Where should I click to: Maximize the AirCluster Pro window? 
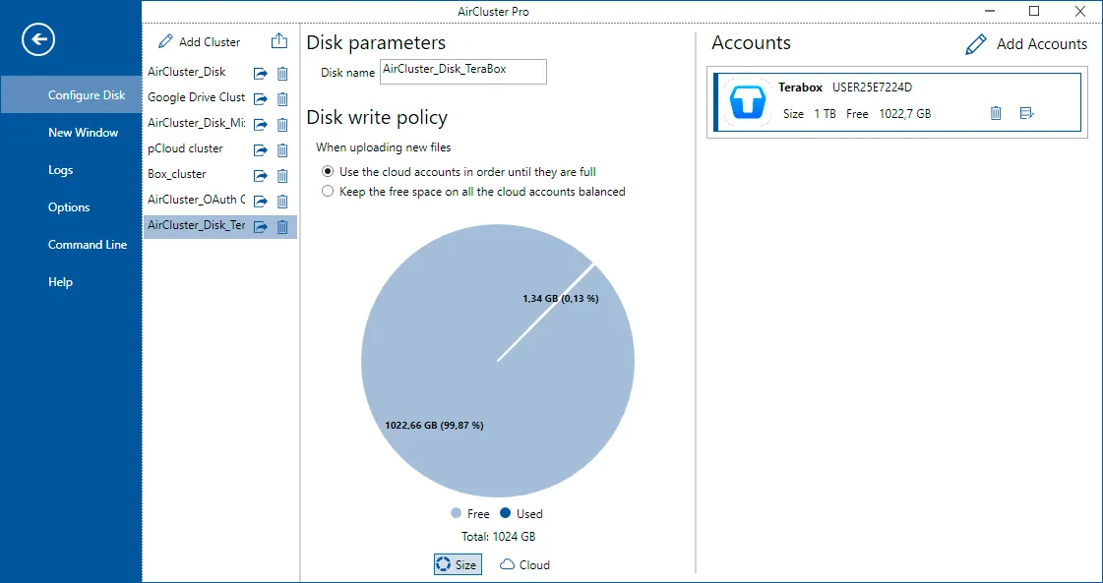coord(1034,11)
